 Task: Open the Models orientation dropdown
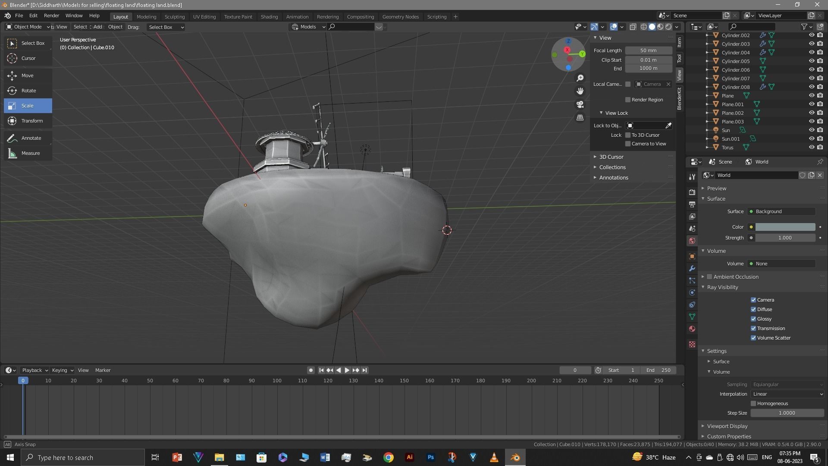pos(308,27)
